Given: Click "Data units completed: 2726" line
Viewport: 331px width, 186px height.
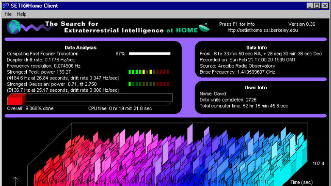Looking at the screenshot, I should [228, 100].
